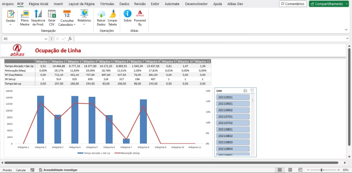Click the macro recording status icon
This screenshot has width=352, height=173.
point(32,170)
